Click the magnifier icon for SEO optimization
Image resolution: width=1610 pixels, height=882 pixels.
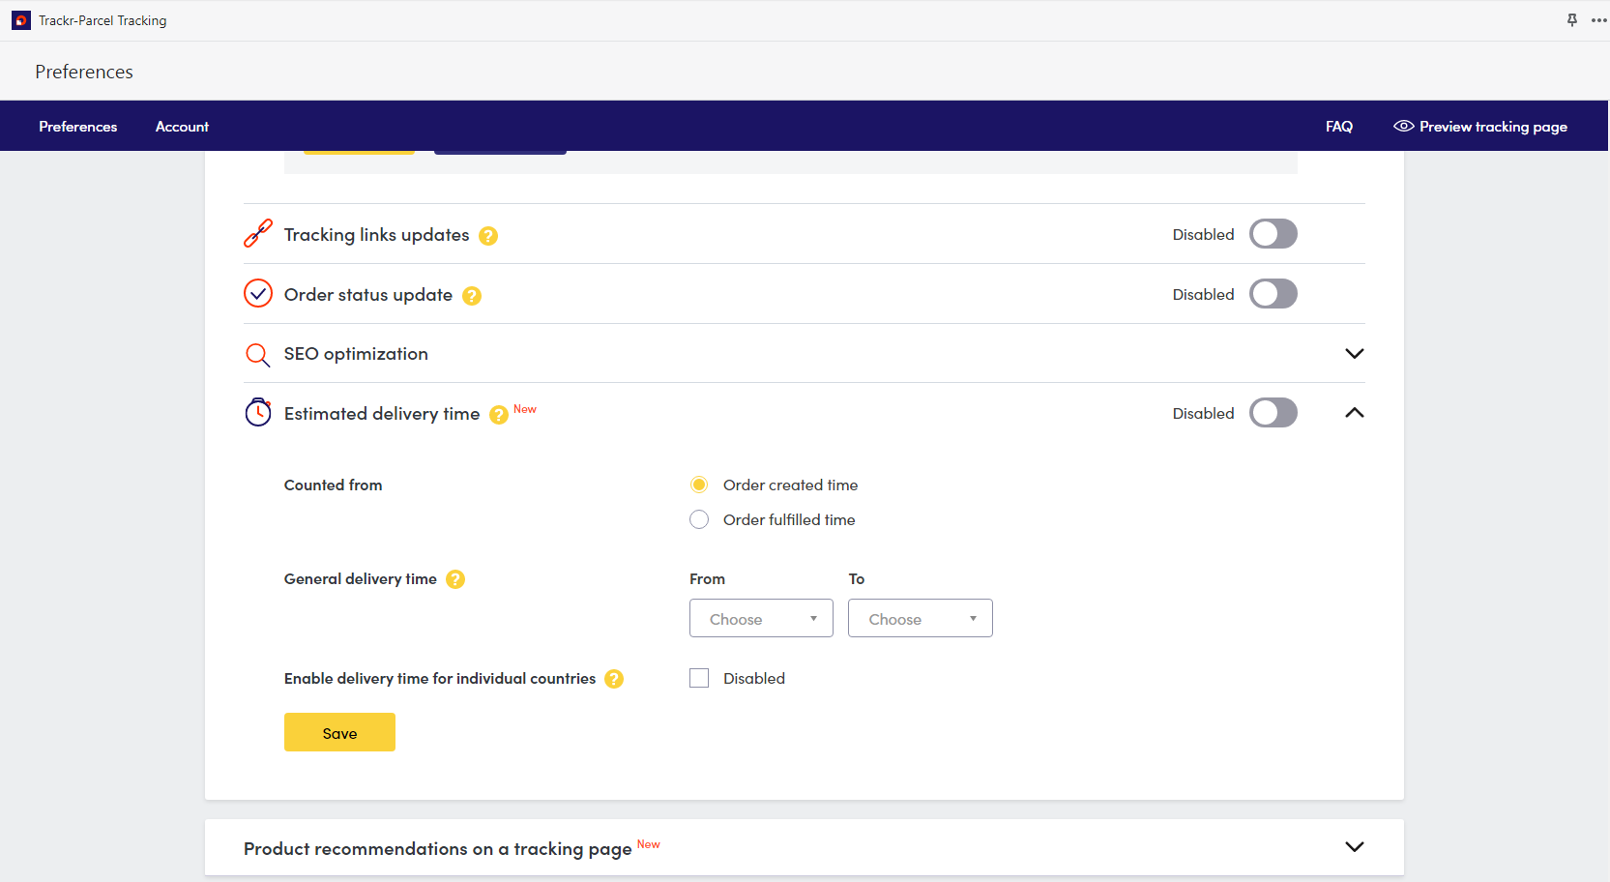257,355
